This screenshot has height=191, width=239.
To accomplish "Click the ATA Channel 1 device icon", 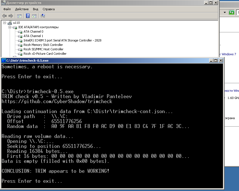I will tap(20, 36).
